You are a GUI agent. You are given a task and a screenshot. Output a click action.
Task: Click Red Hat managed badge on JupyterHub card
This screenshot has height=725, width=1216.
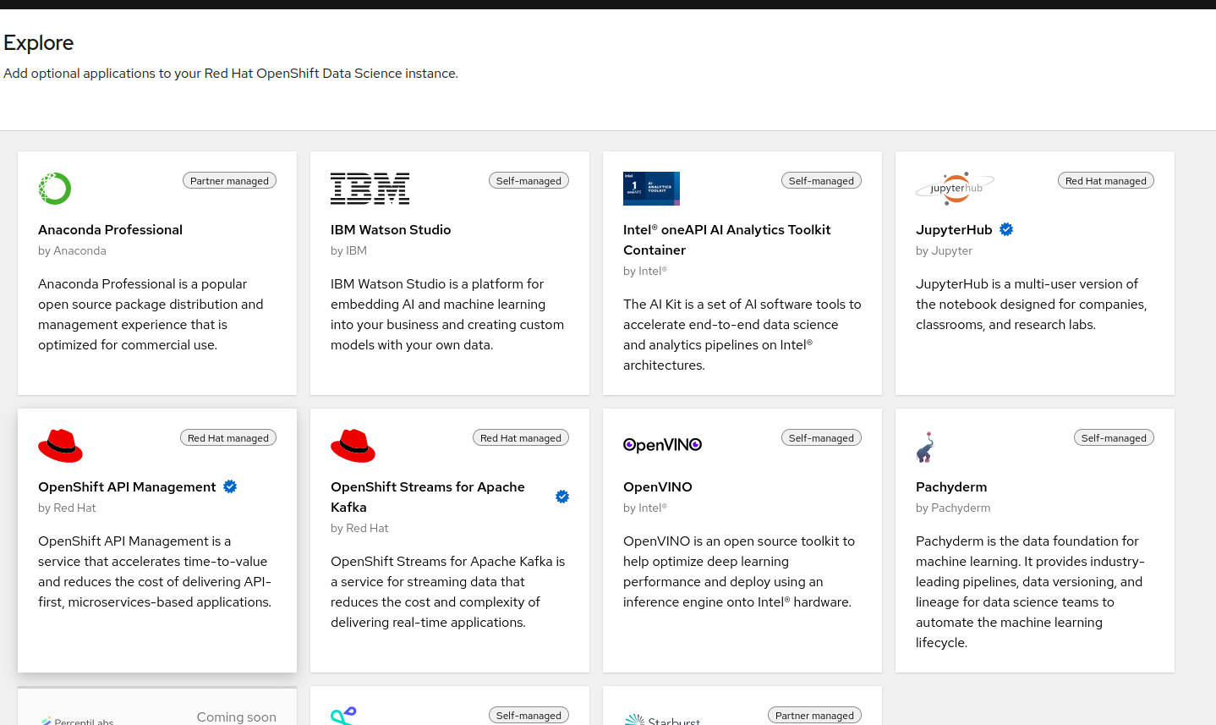point(1105,181)
